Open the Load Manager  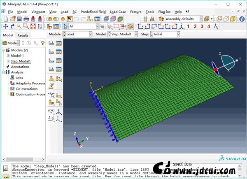(x=58, y=43)
